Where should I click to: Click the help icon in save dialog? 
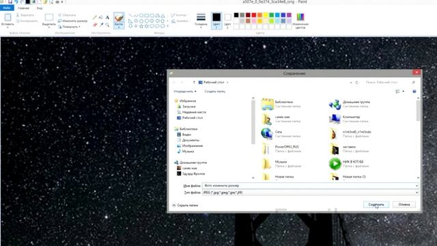coord(414,91)
